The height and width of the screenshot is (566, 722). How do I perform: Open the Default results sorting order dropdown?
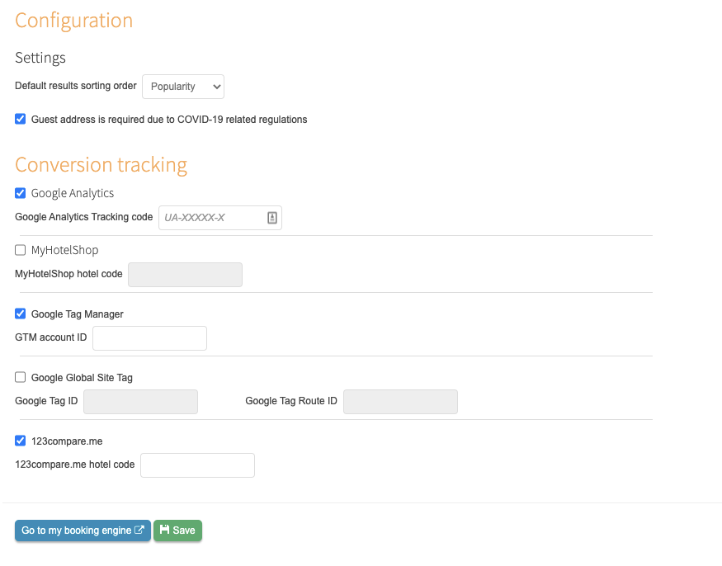point(183,87)
